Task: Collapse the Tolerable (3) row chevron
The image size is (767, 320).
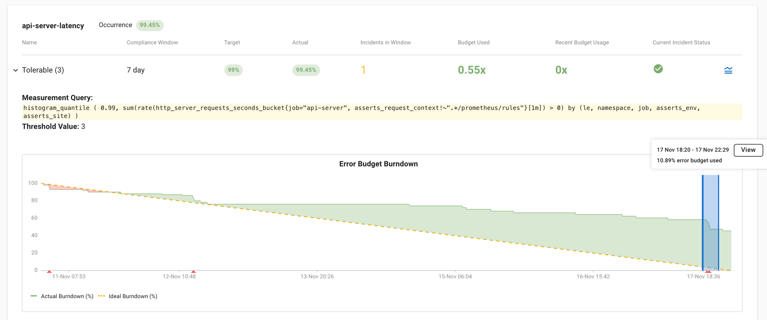Action: coord(16,70)
